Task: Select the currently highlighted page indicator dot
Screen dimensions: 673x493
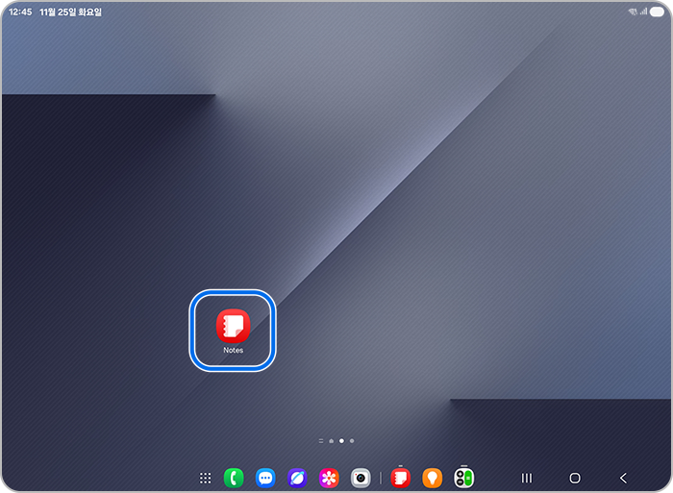Action: (341, 440)
